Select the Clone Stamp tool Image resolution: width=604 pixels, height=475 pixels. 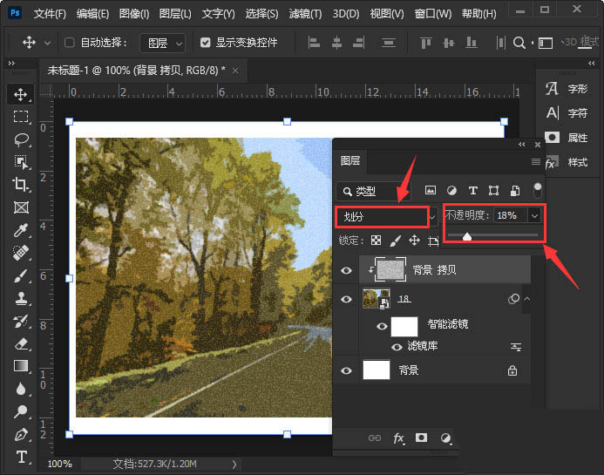point(21,298)
